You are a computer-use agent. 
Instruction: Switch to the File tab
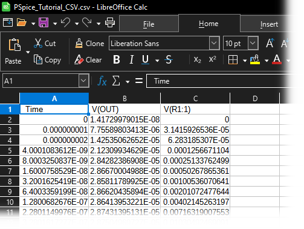pos(149,24)
